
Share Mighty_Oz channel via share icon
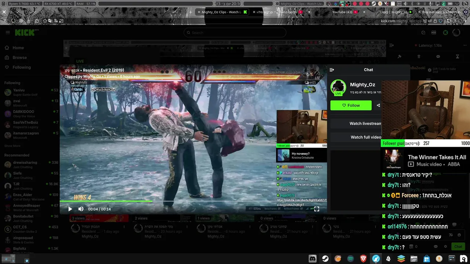pyautogui.click(x=378, y=105)
